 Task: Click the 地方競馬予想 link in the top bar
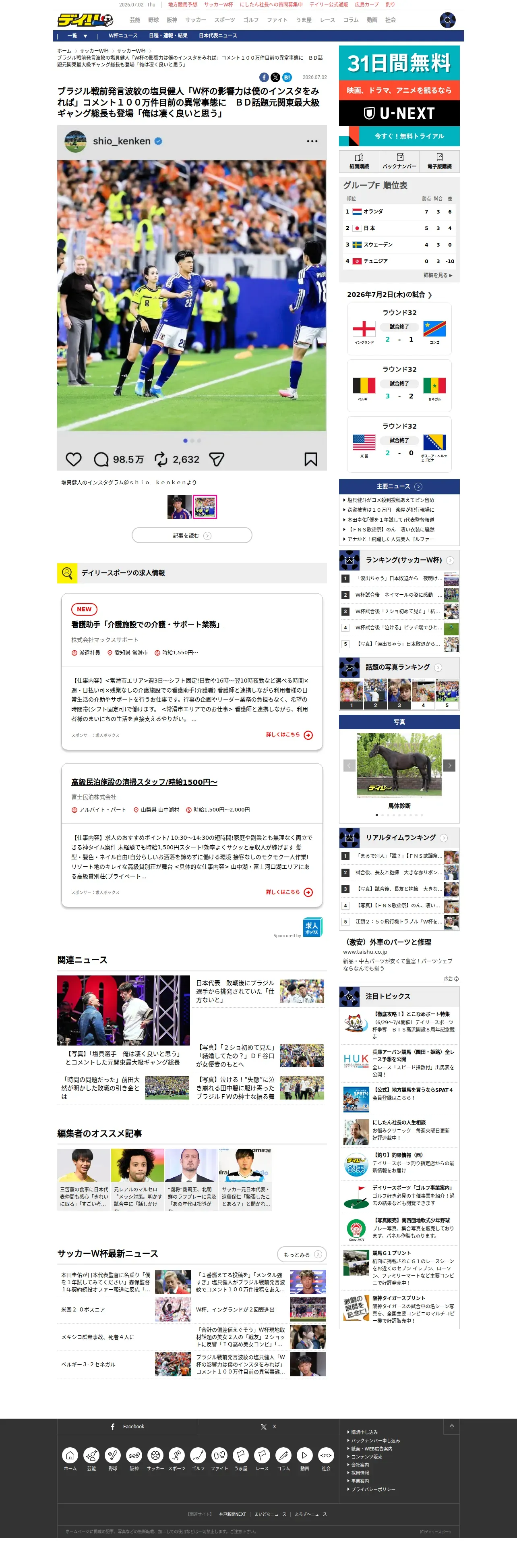(x=182, y=4)
